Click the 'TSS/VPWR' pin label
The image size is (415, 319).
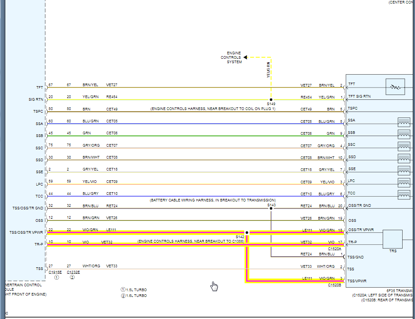click(x=357, y=281)
